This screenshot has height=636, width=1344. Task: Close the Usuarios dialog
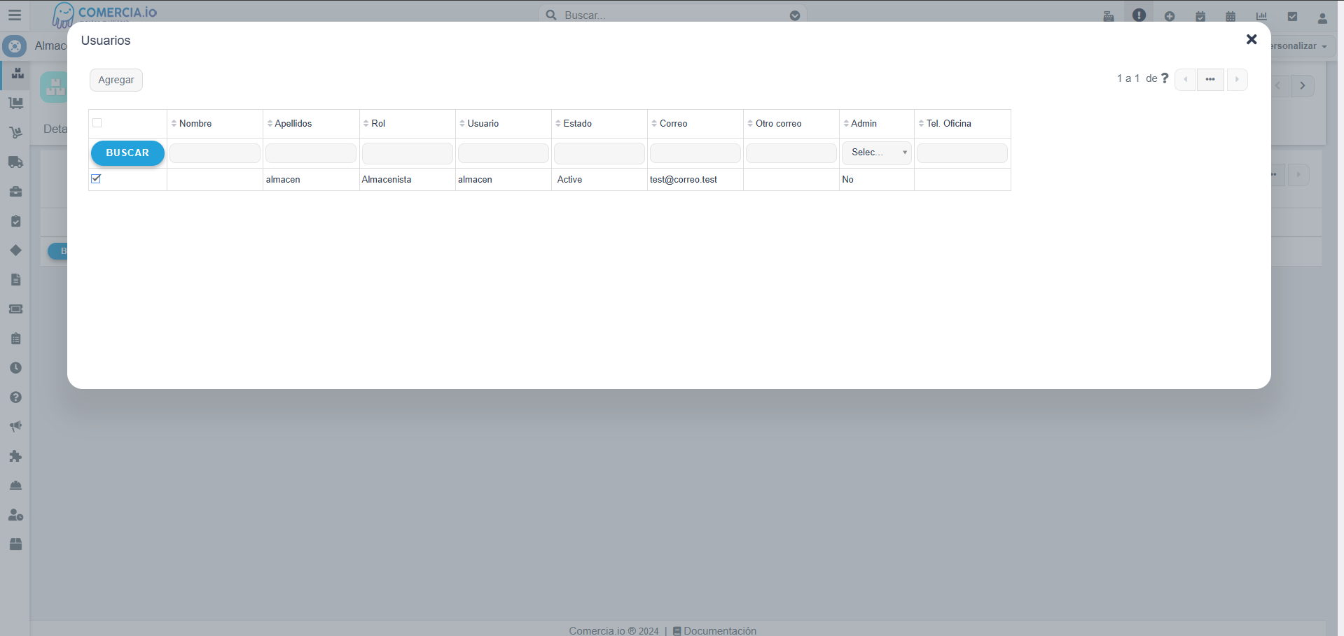tap(1252, 40)
